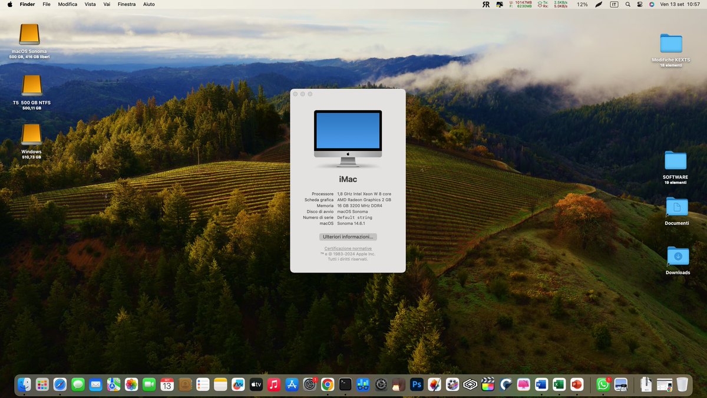Open the Trash in the Dock
The image size is (707, 398).
pos(682,384)
